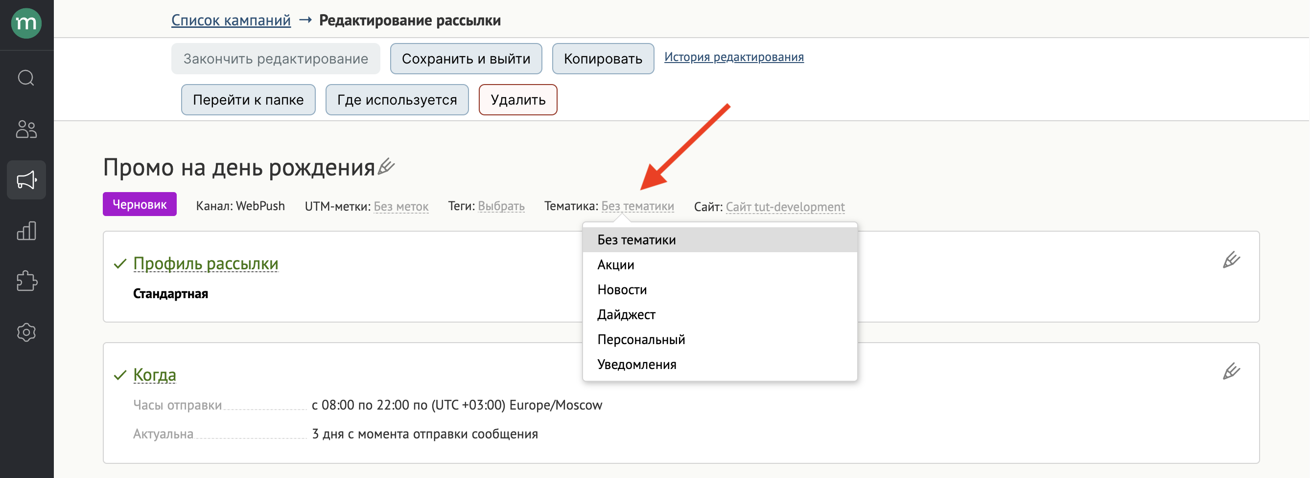The width and height of the screenshot is (1310, 478).
Task: Click the Стандартная profile value
Action: pyautogui.click(x=170, y=294)
